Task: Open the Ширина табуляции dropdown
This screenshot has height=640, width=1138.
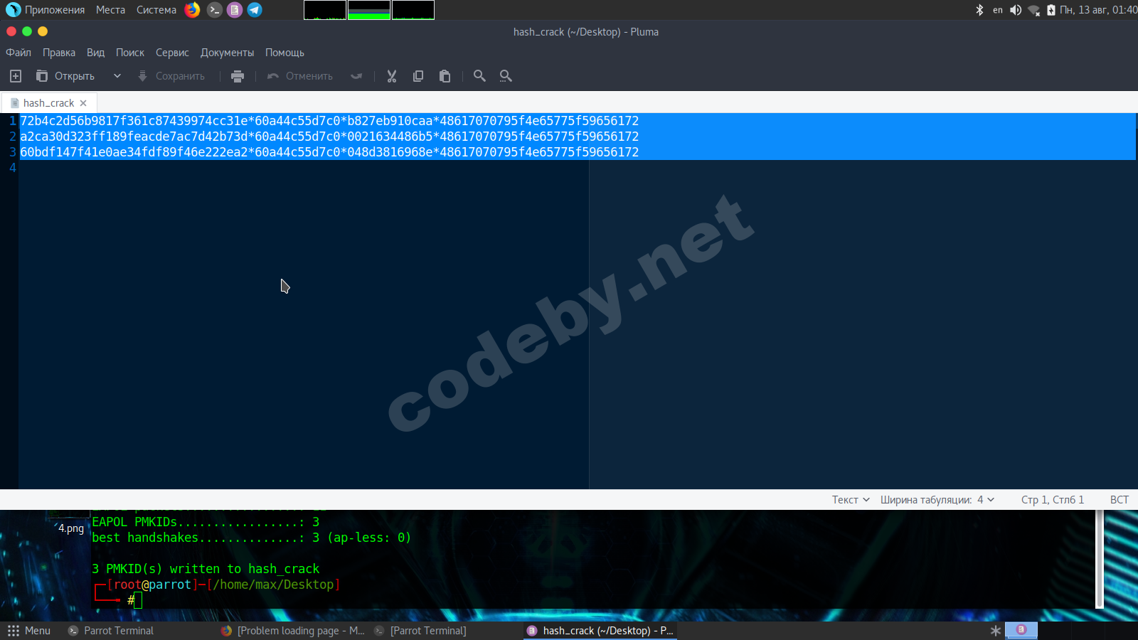Action: pyautogui.click(x=937, y=500)
